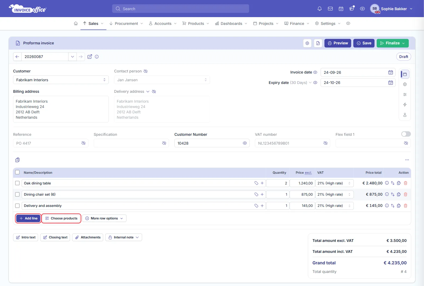
Task: Open the Products menu
Action: point(196,24)
